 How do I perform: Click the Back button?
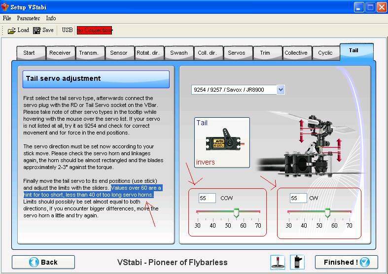coord(43,262)
